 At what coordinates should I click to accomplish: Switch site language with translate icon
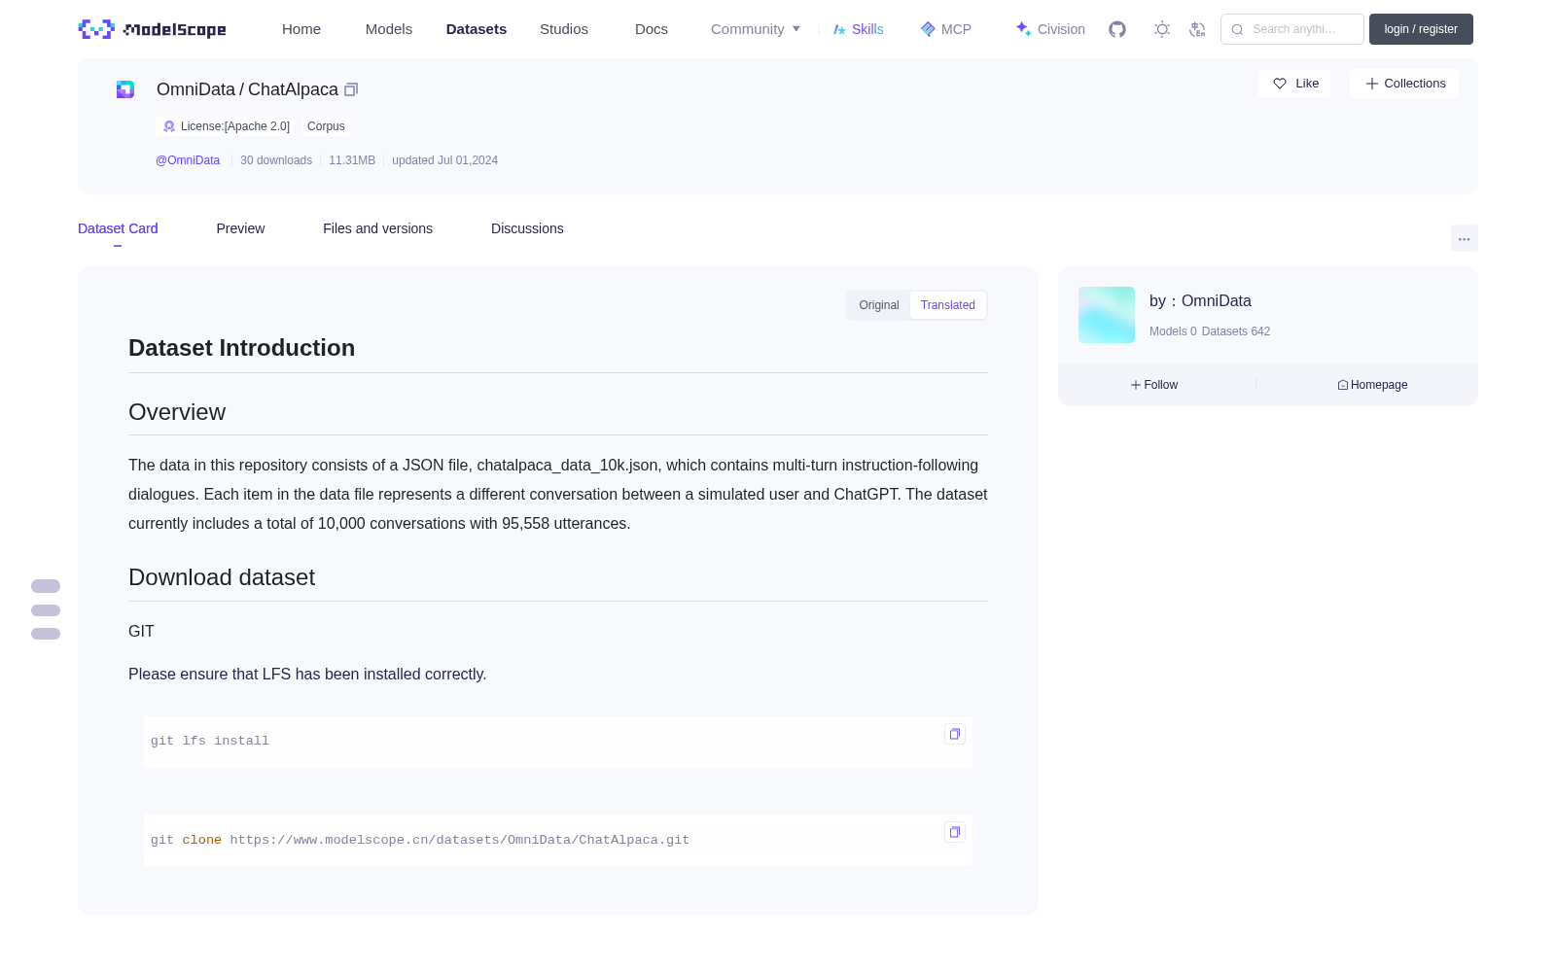(x=1197, y=29)
